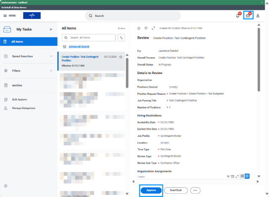Click the review pane scroll down arrow

pos(259,176)
